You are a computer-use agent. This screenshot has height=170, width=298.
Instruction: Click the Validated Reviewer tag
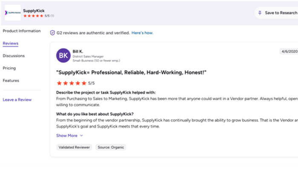[74, 147]
